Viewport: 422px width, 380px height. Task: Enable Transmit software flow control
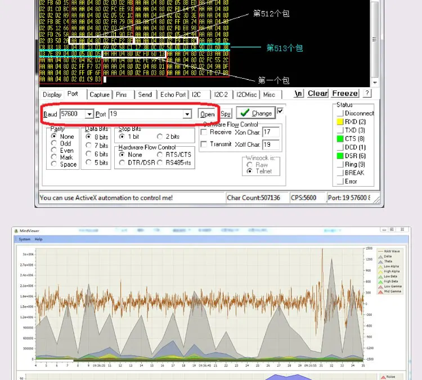click(216, 144)
